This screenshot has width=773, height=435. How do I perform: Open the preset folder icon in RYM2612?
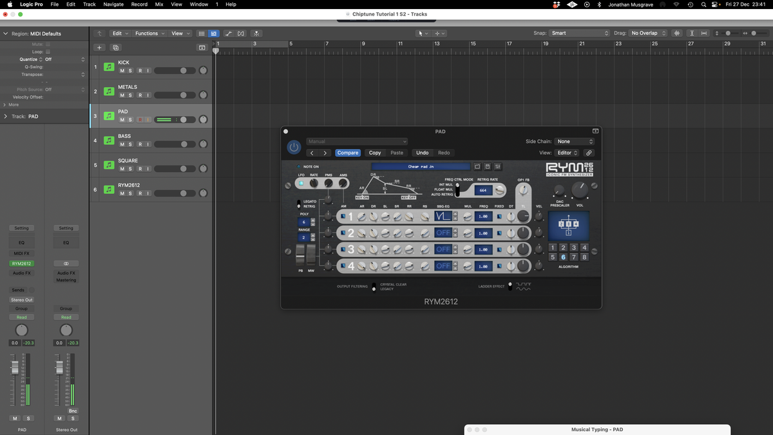[477, 167]
